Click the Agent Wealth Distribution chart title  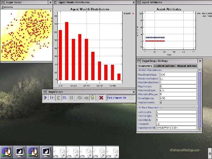pos(90,9)
